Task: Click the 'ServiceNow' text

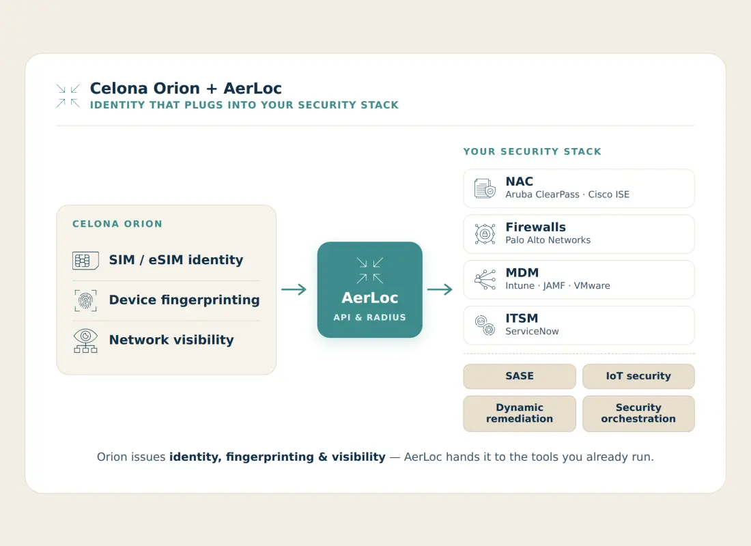Action: tap(532, 332)
